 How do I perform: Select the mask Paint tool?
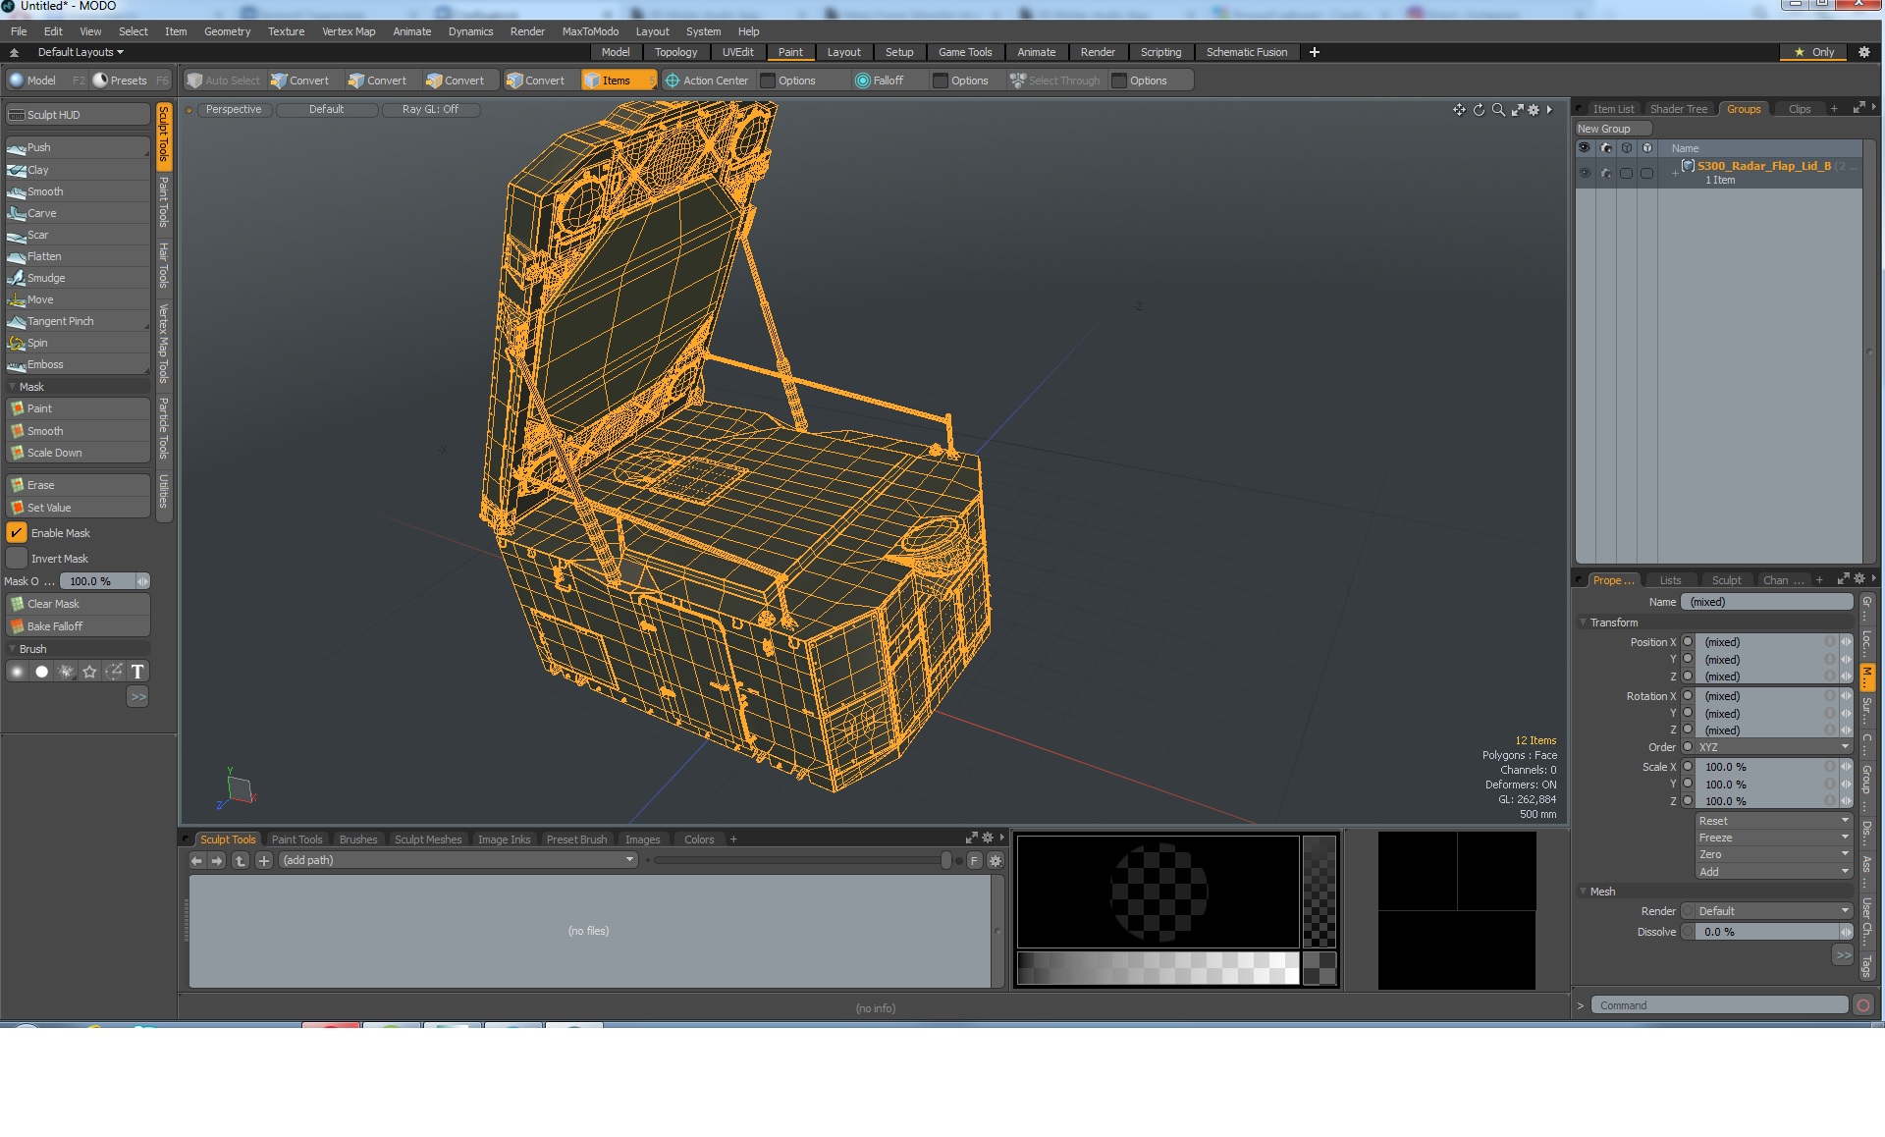click(x=78, y=408)
